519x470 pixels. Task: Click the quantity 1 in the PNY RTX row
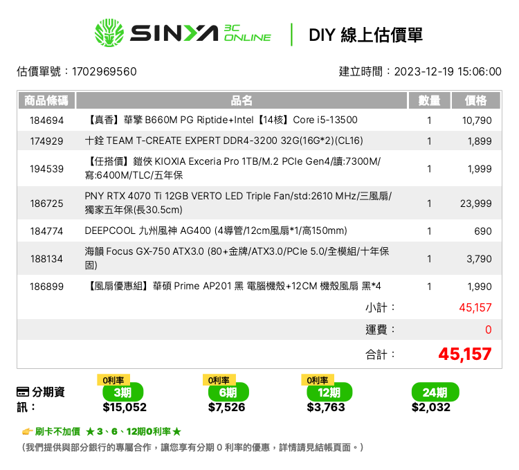(429, 204)
